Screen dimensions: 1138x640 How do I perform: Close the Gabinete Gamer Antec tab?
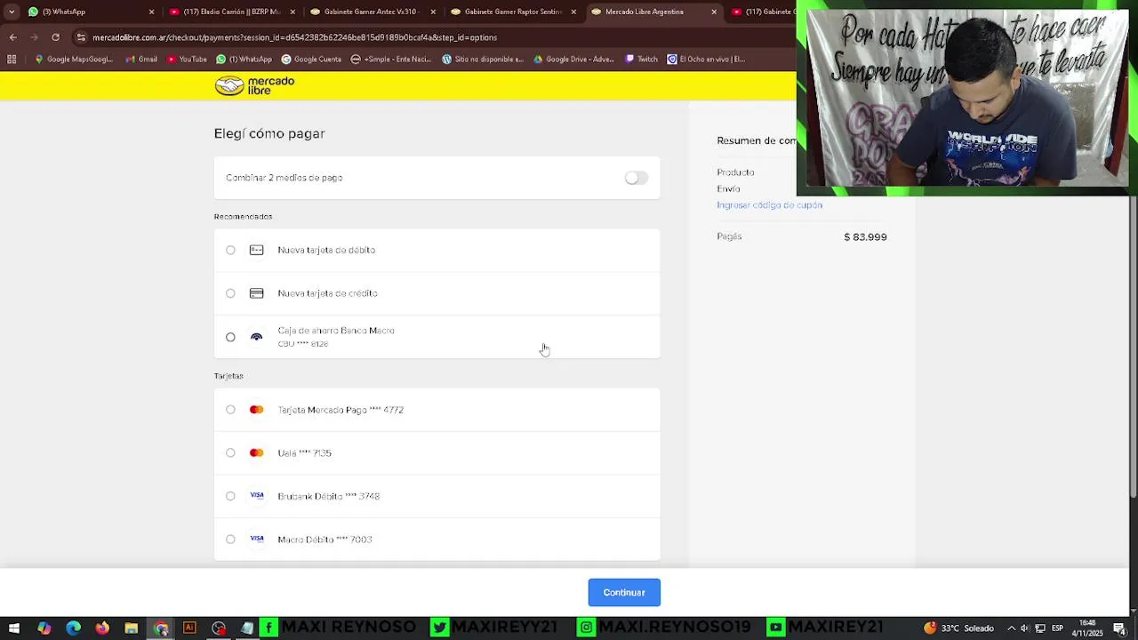[433, 12]
